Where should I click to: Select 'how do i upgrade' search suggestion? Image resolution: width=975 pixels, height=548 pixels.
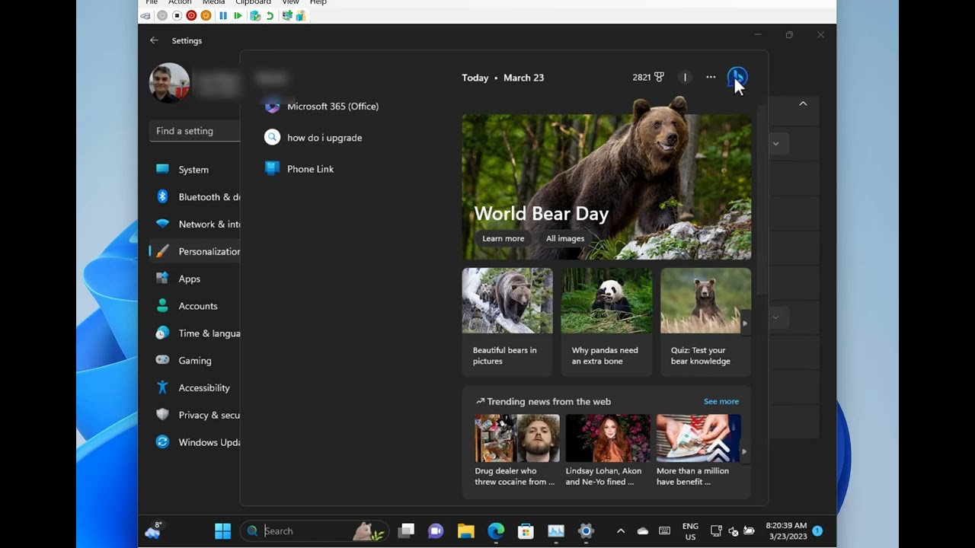(x=313, y=138)
